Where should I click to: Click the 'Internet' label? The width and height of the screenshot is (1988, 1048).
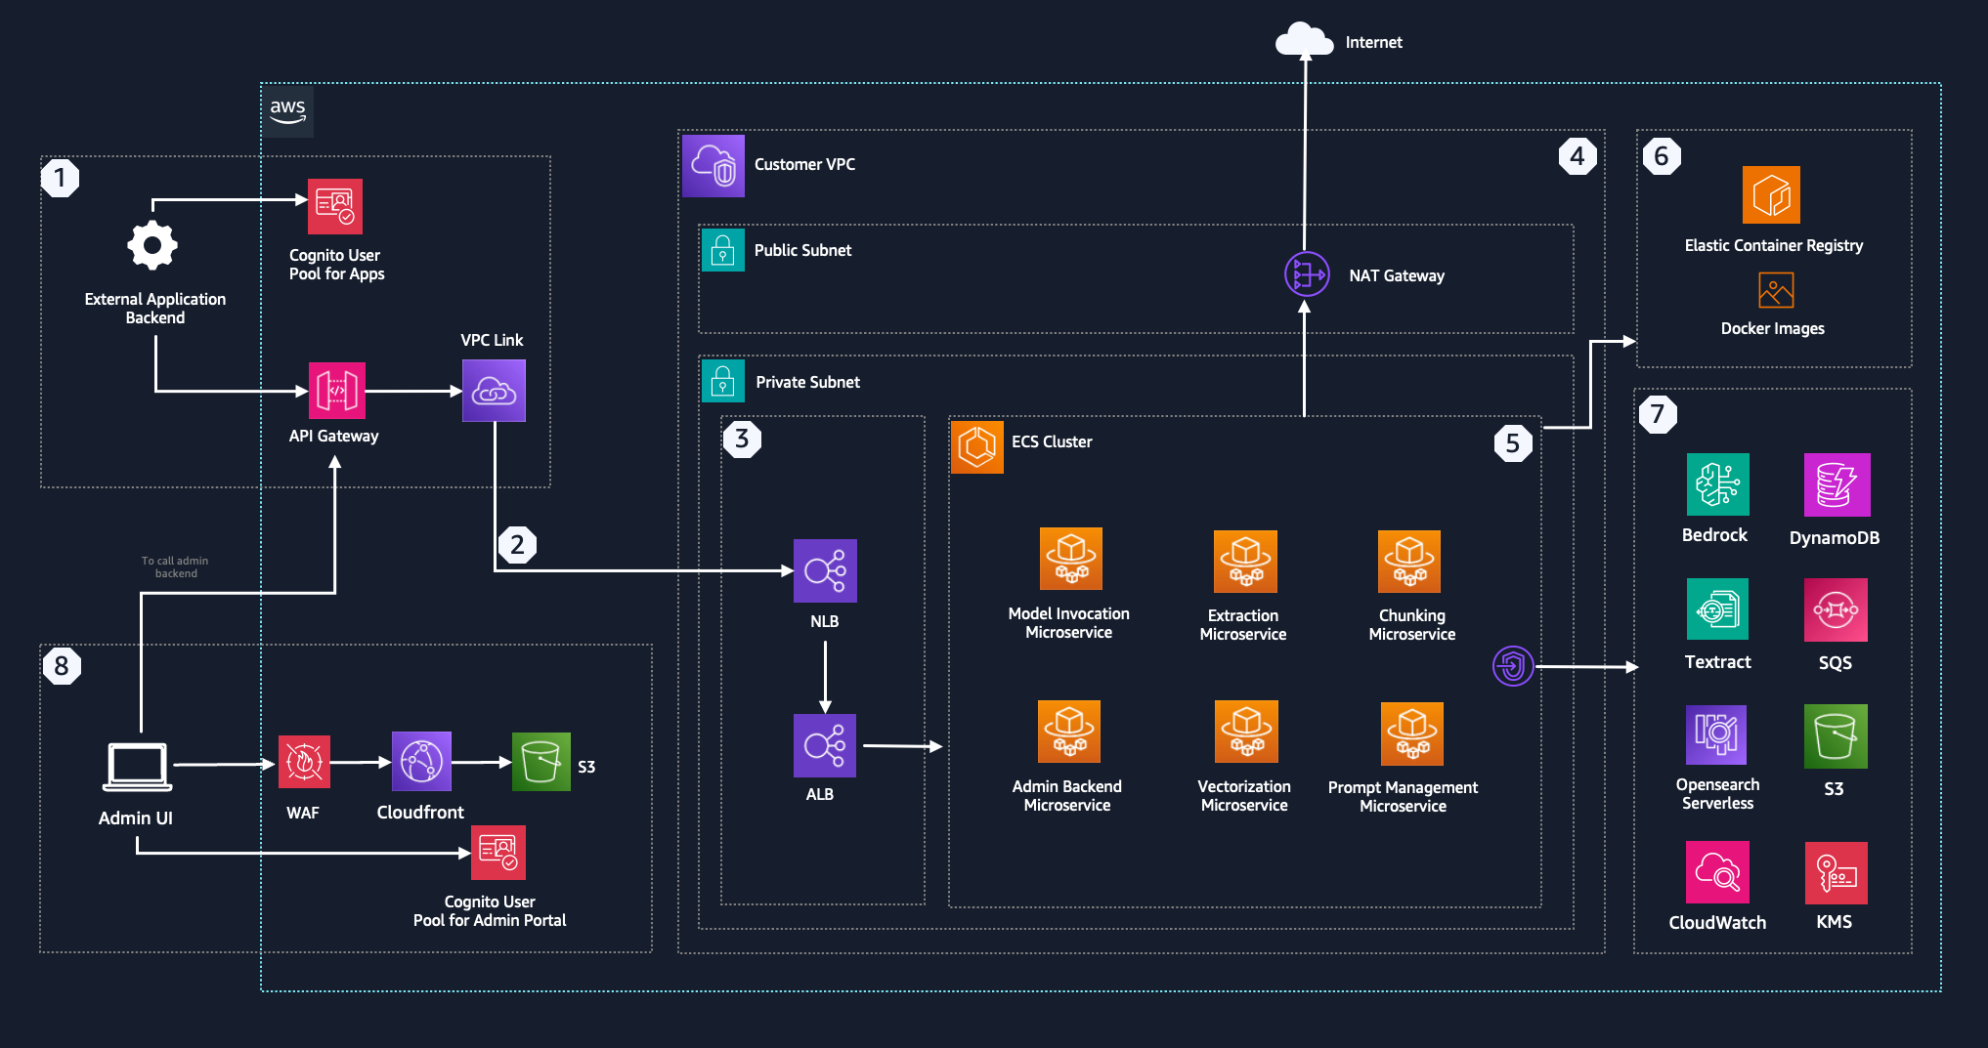pos(1373,42)
